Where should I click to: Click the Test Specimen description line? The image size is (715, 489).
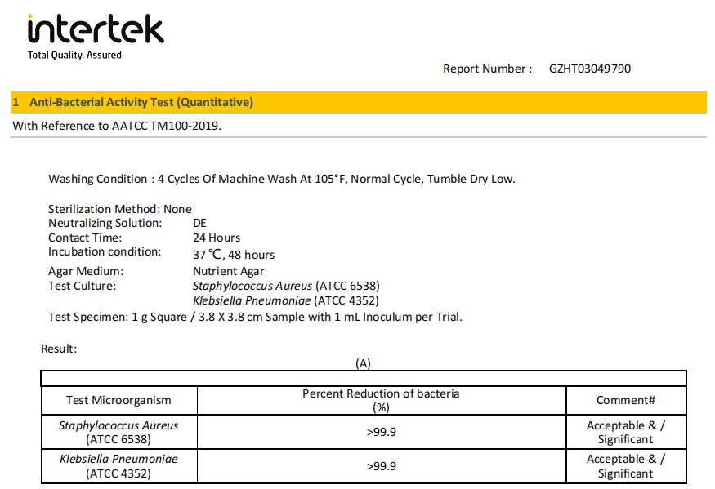pyautogui.click(x=255, y=317)
